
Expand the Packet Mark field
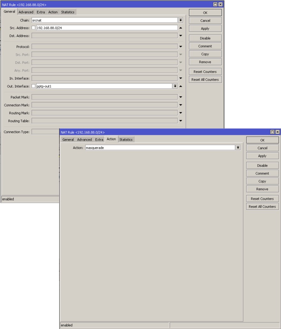[x=181, y=97]
